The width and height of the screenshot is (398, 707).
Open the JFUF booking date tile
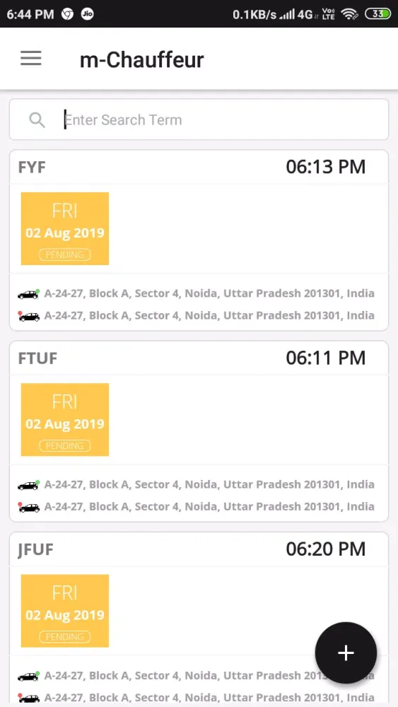(x=65, y=611)
